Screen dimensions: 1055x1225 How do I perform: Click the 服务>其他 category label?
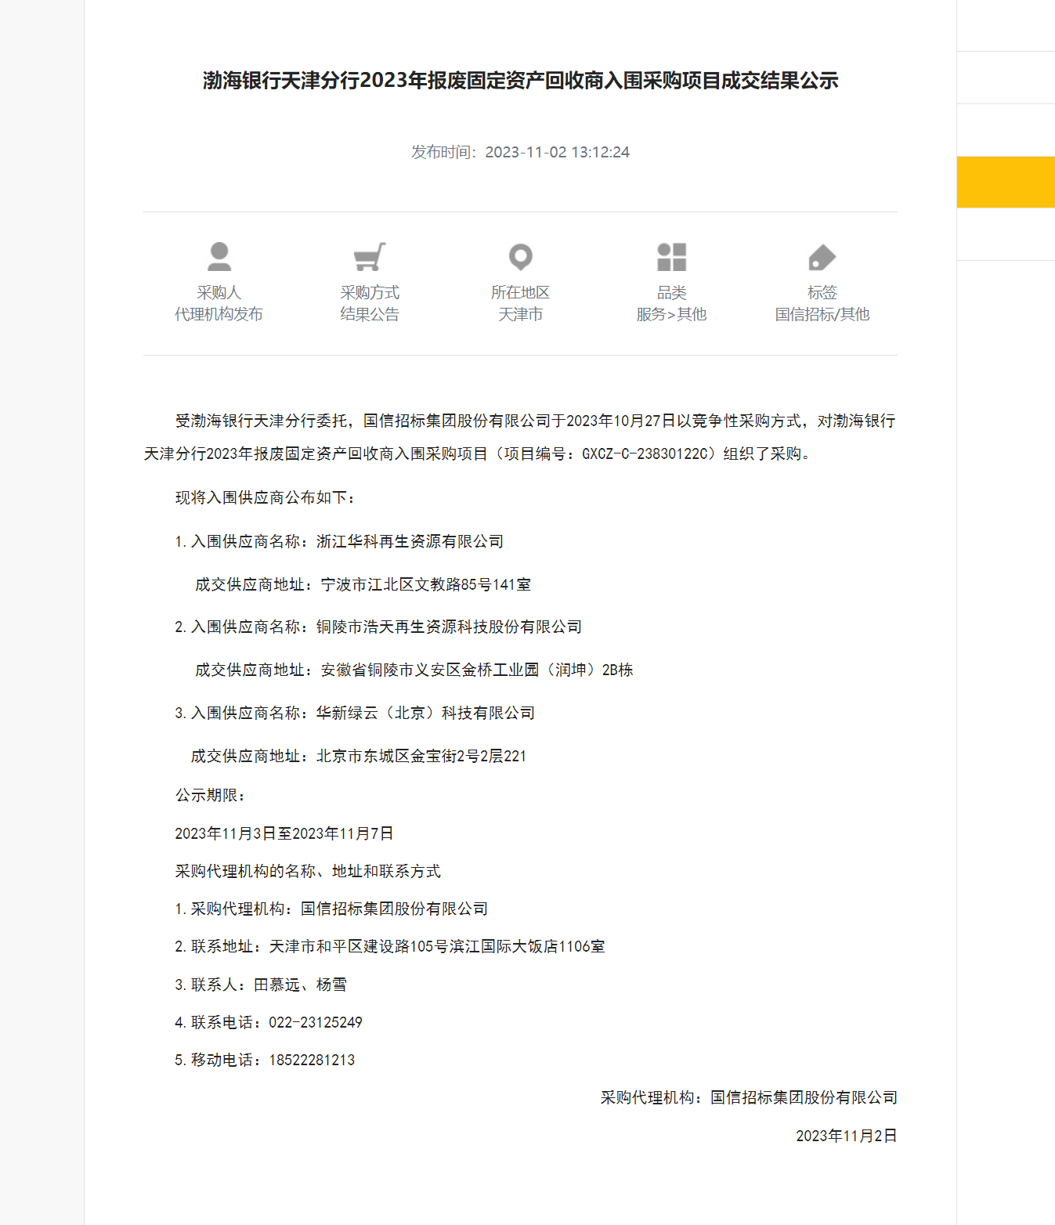tap(671, 314)
